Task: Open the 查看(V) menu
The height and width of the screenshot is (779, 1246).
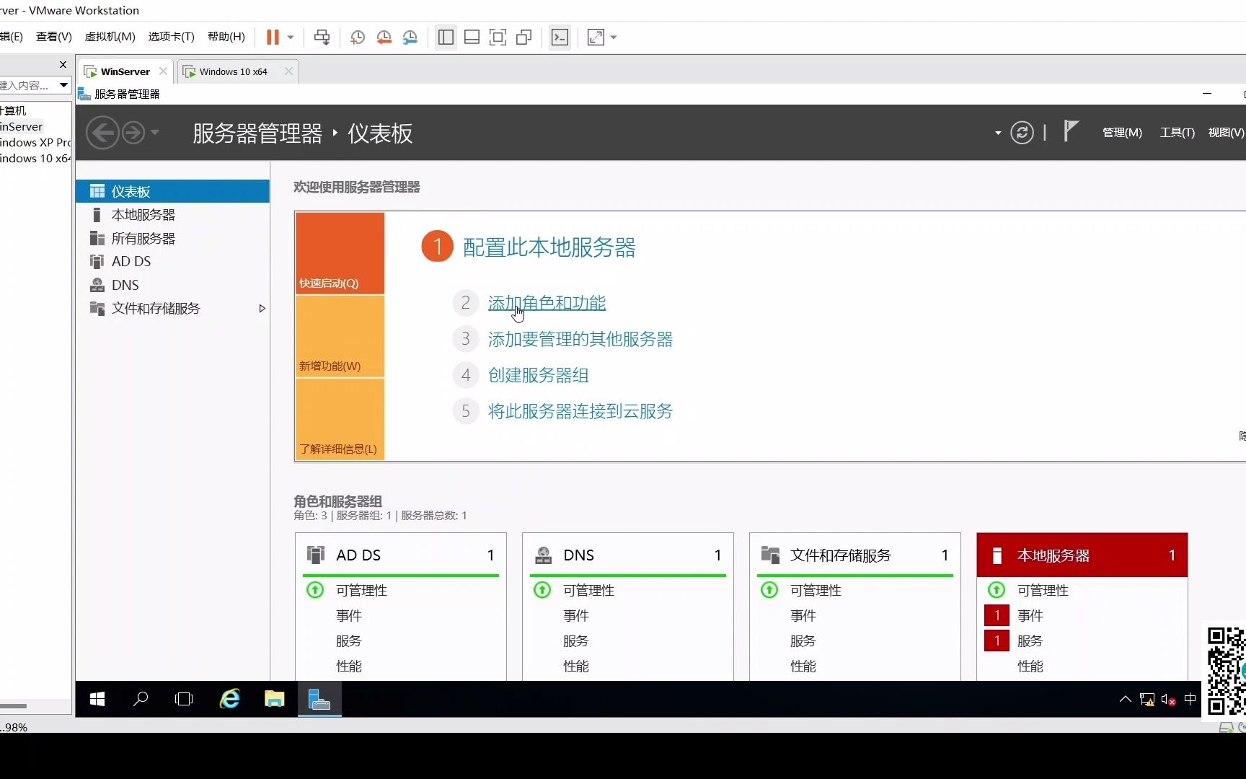Action: [54, 37]
